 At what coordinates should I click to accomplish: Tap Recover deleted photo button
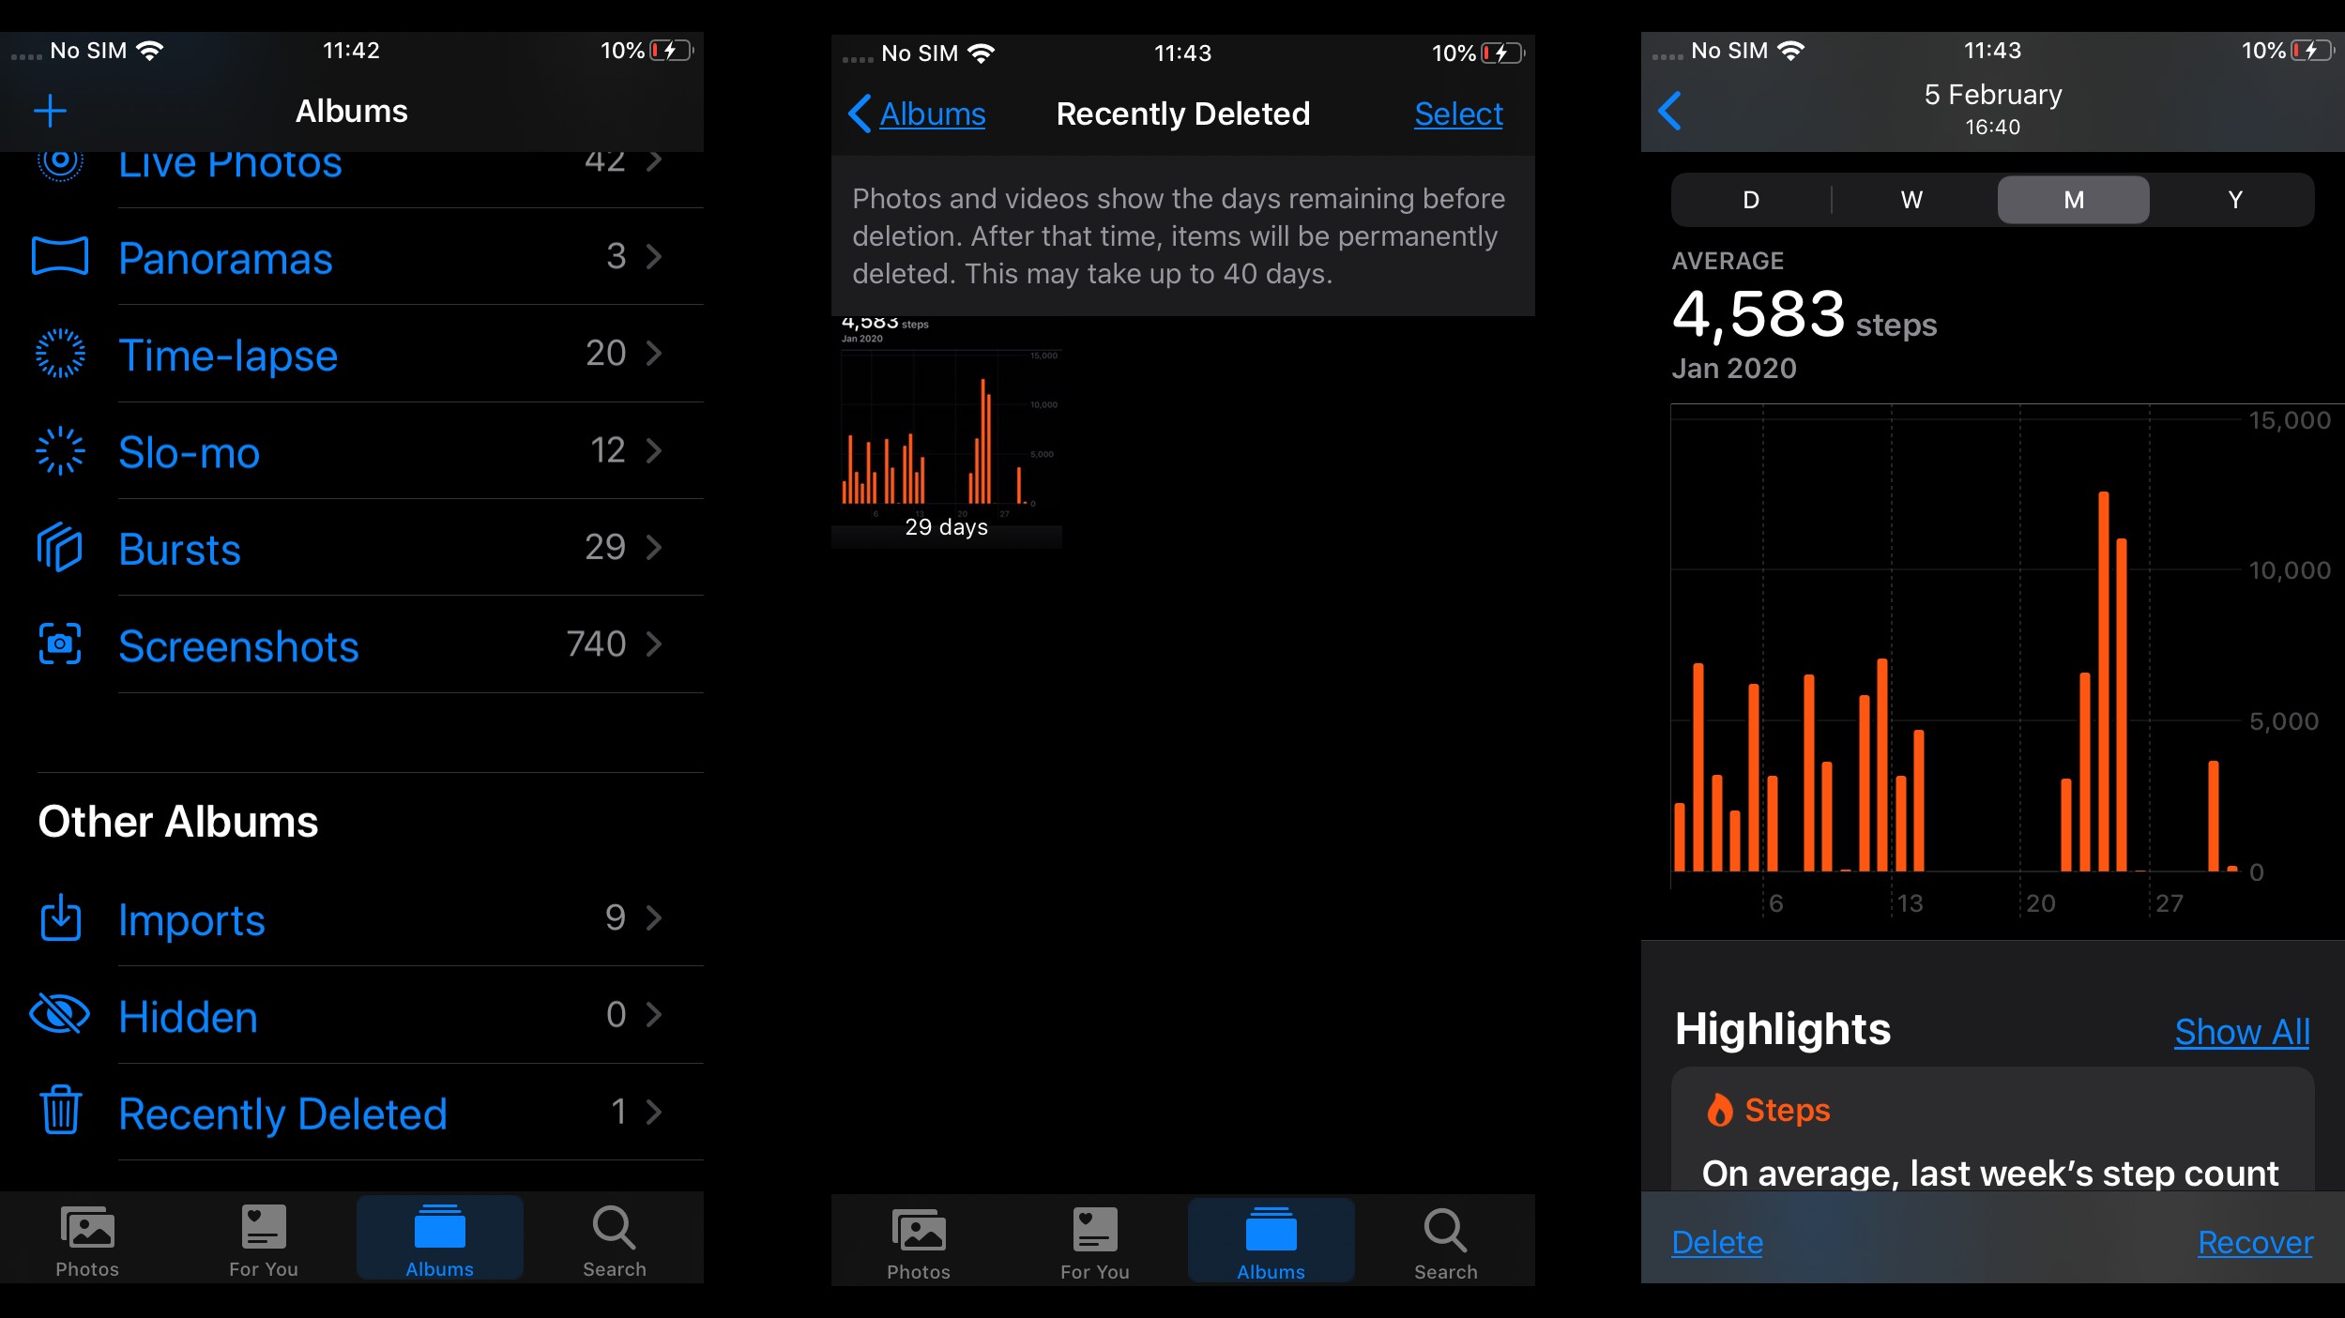coord(2253,1239)
